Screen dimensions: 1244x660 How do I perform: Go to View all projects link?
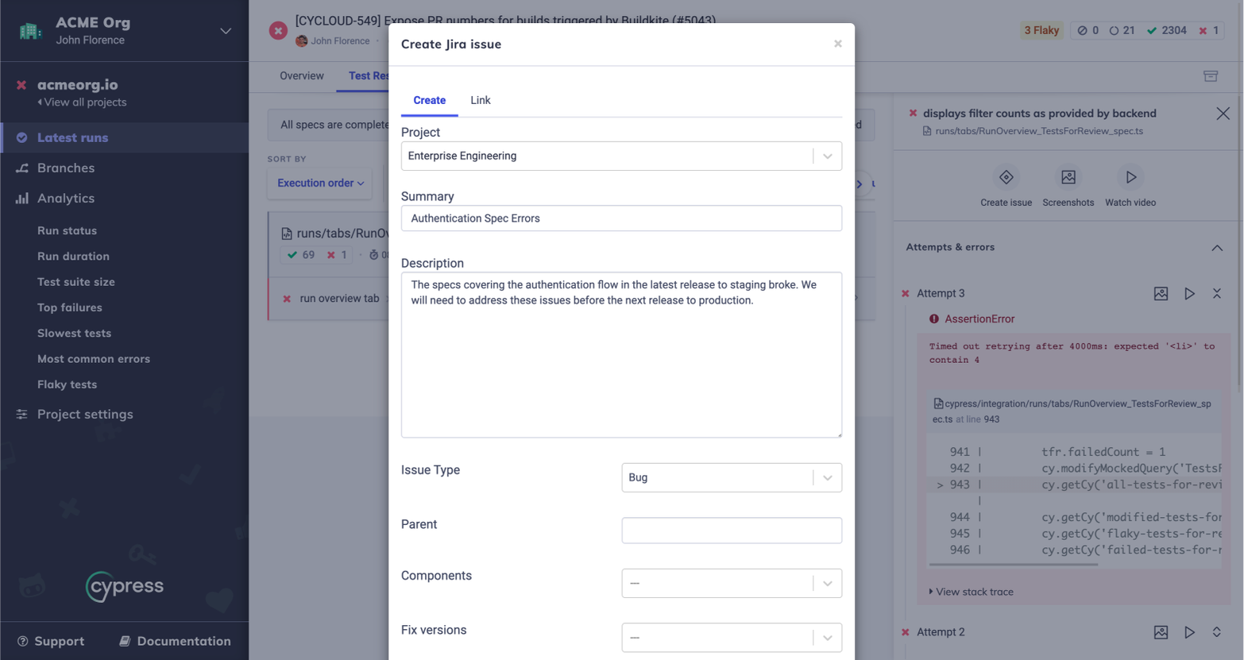click(82, 102)
